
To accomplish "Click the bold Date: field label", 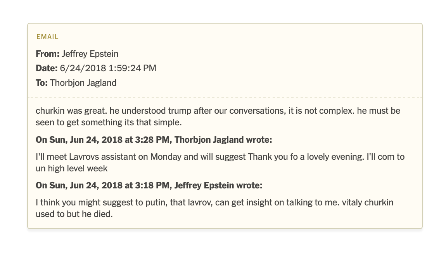I will pyautogui.click(x=47, y=68).
